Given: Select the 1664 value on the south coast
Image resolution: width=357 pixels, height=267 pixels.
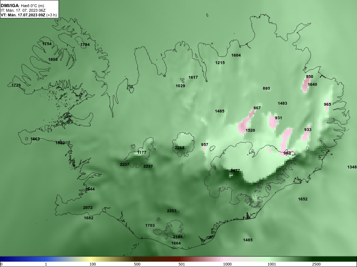Looking at the screenshot, I should 176,243.
